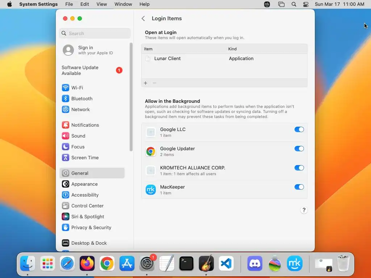The width and height of the screenshot is (371, 278).
Task: Open MacKeeper from the Dock
Action: 295,263
